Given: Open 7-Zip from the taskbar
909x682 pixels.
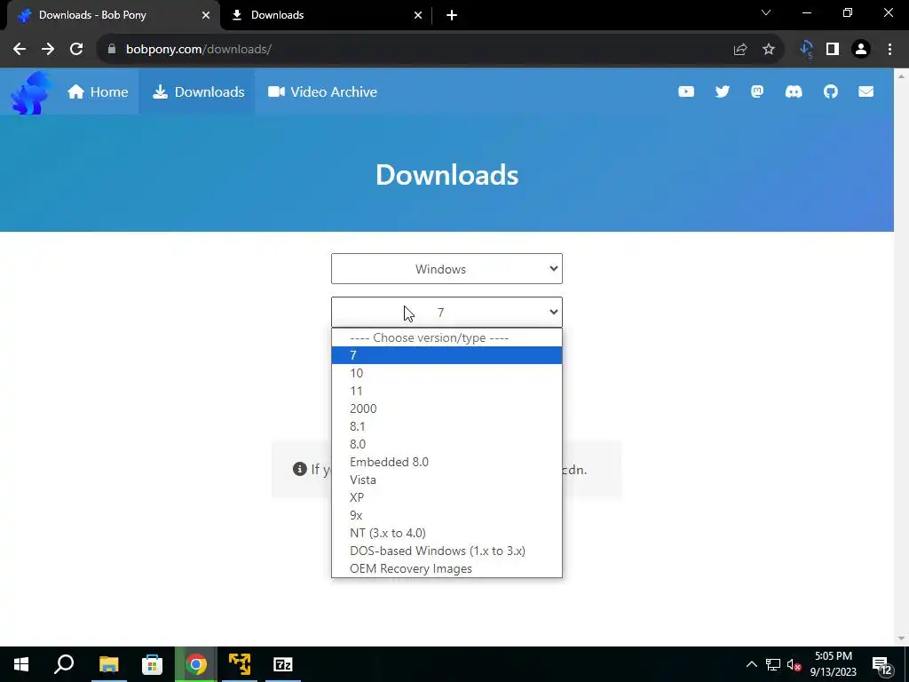Looking at the screenshot, I should (283, 664).
